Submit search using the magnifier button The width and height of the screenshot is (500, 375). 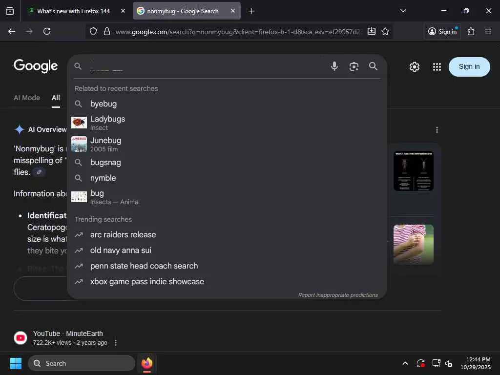tap(373, 66)
